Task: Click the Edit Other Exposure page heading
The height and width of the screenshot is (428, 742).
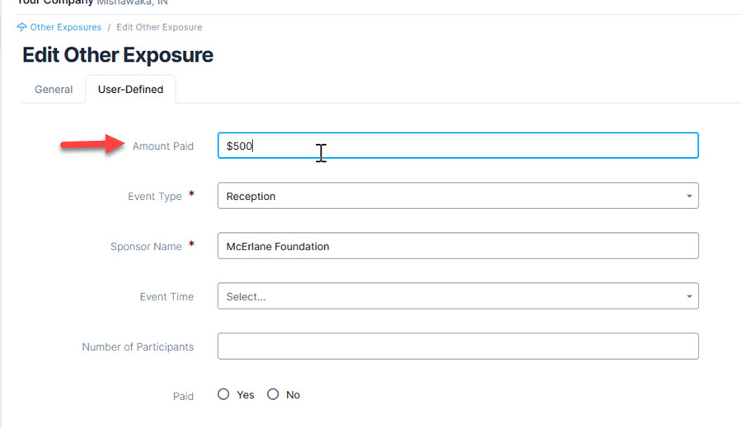Action: [x=118, y=55]
